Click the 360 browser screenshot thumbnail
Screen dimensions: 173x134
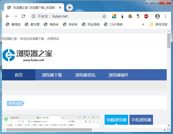point(51,121)
